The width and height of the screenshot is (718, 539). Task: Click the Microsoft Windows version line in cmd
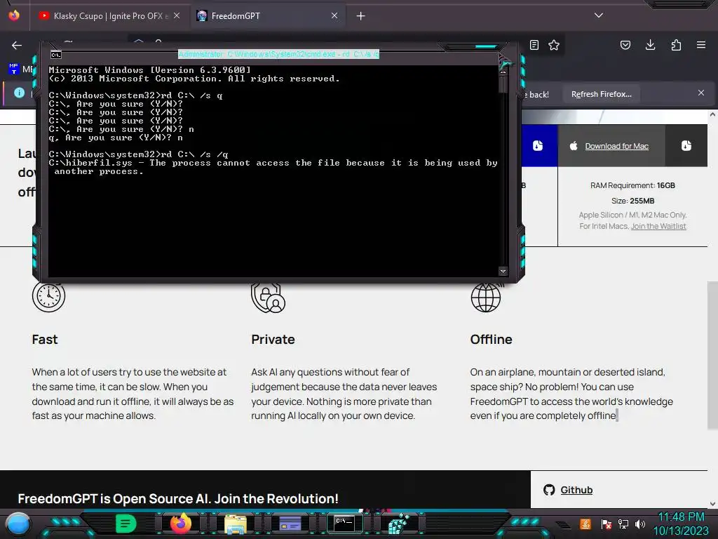150,70
